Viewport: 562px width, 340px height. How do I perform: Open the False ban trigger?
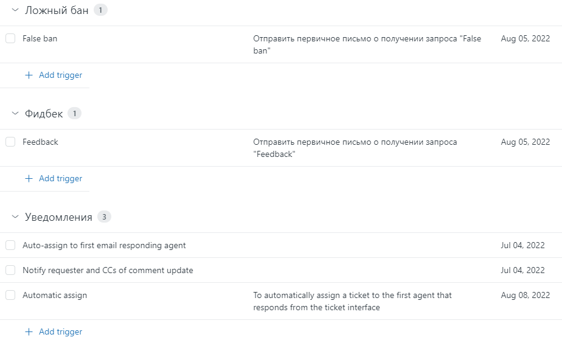point(40,39)
